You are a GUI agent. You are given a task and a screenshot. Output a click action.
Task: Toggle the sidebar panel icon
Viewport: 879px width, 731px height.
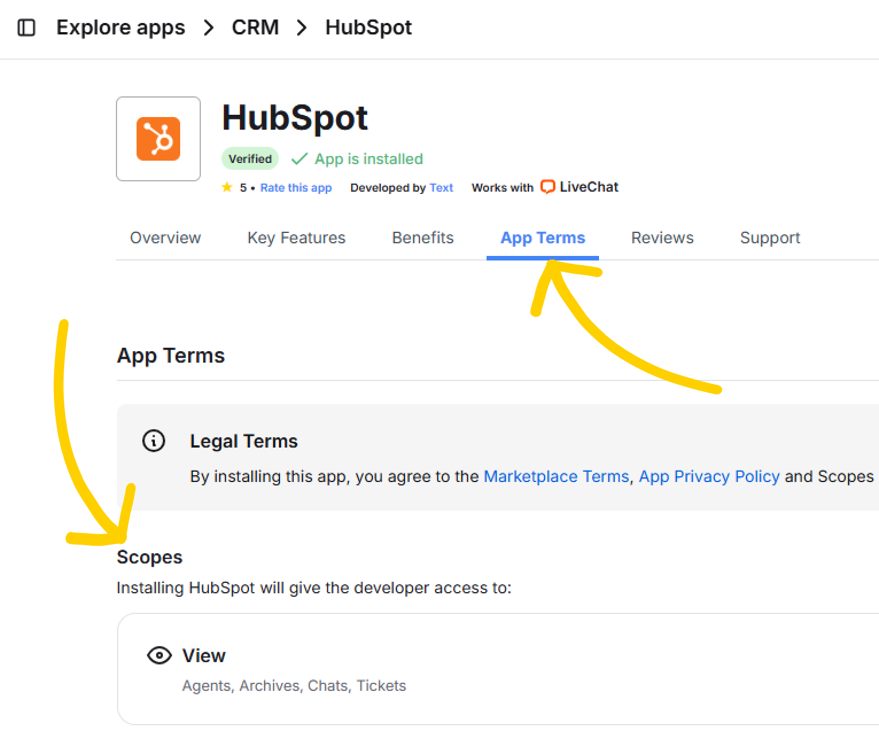[x=26, y=28]
